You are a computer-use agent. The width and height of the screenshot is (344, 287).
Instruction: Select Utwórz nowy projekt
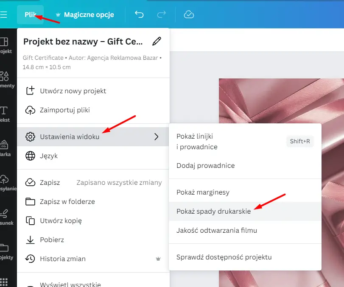(x=73, y=91)
